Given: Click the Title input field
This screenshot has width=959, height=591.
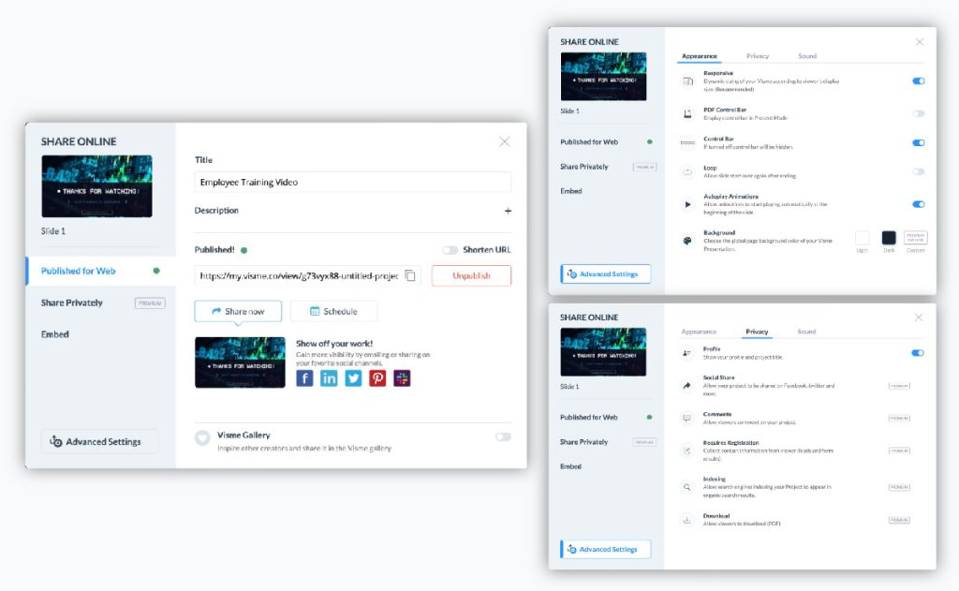Looking at the screenshot, I should pyautogui.click(x=352, y=182).
